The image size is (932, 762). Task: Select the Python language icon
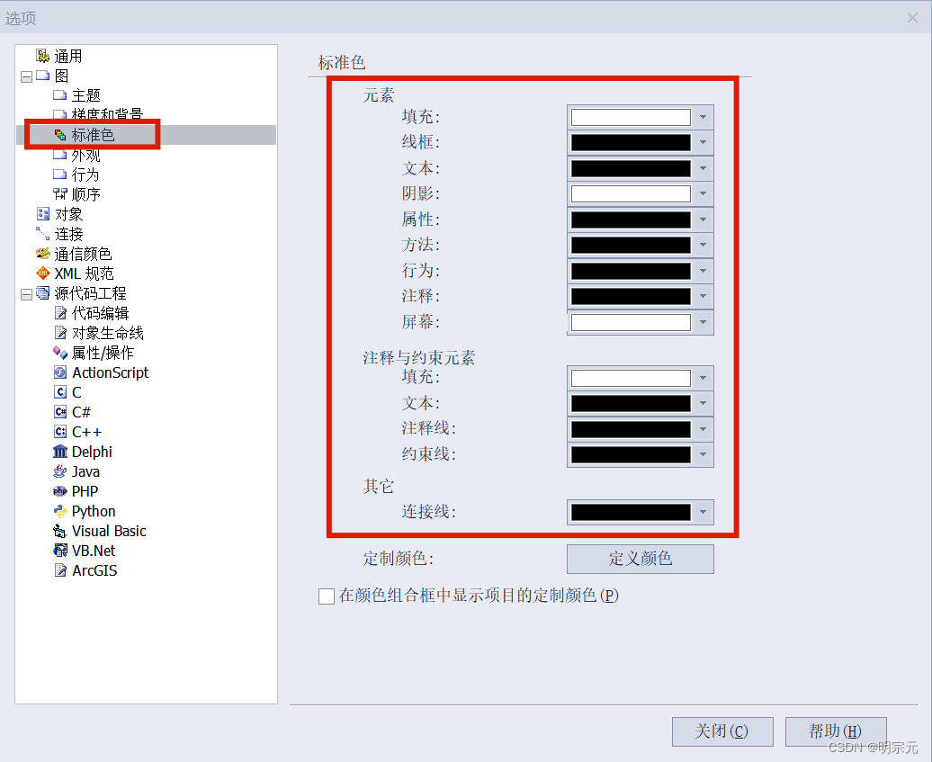pyautogui.click(x=60, y=511)
